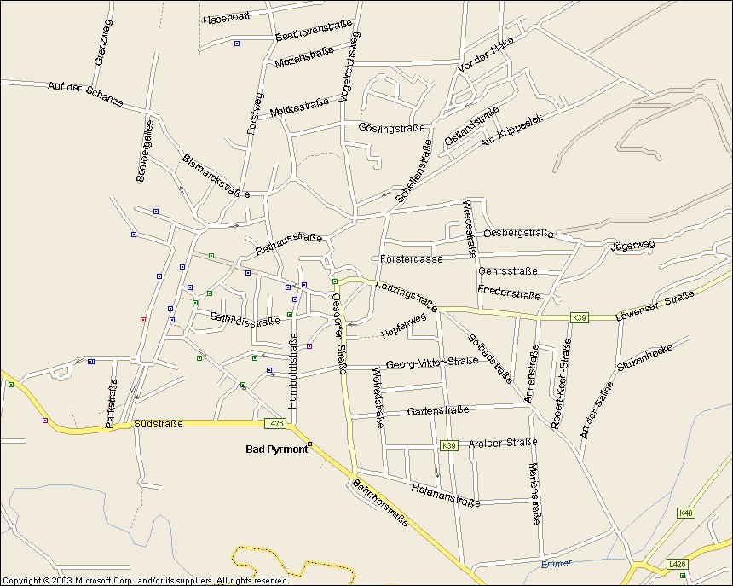Select the Jägerweg street label
This screenshot has width=733, height=586.
[632, 246]
